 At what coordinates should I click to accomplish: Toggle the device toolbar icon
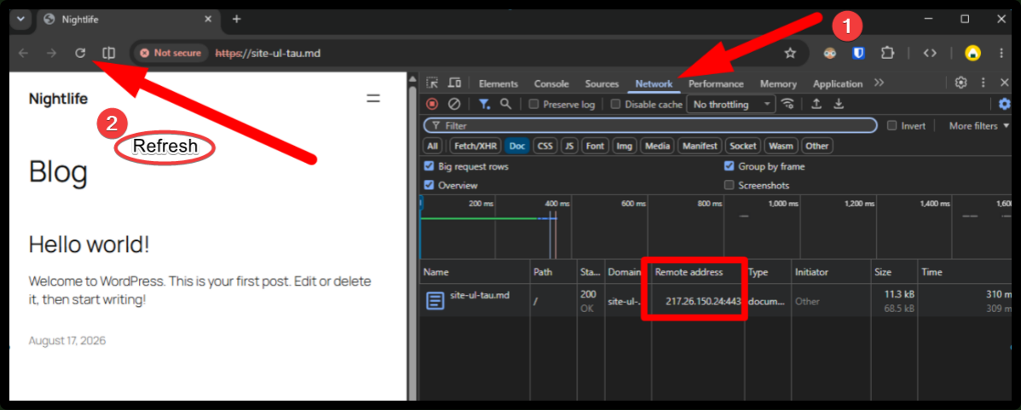click(x=454, y=83)
